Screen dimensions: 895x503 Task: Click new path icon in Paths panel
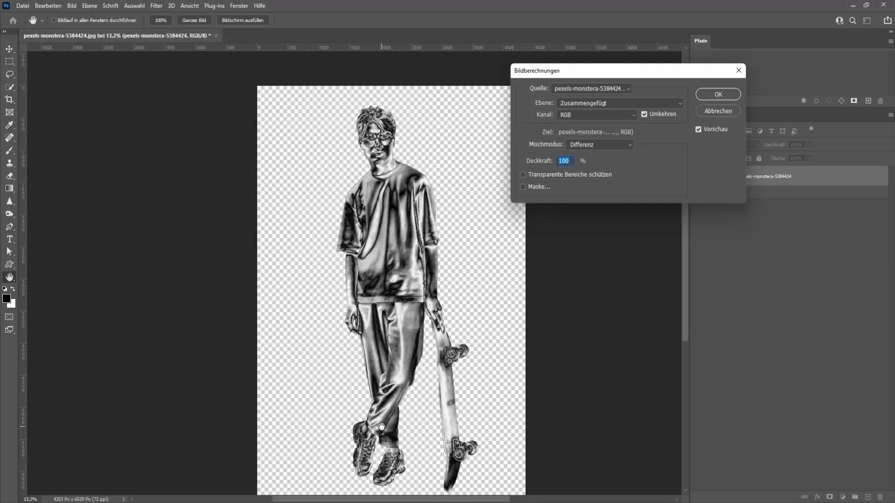point(868,101)
